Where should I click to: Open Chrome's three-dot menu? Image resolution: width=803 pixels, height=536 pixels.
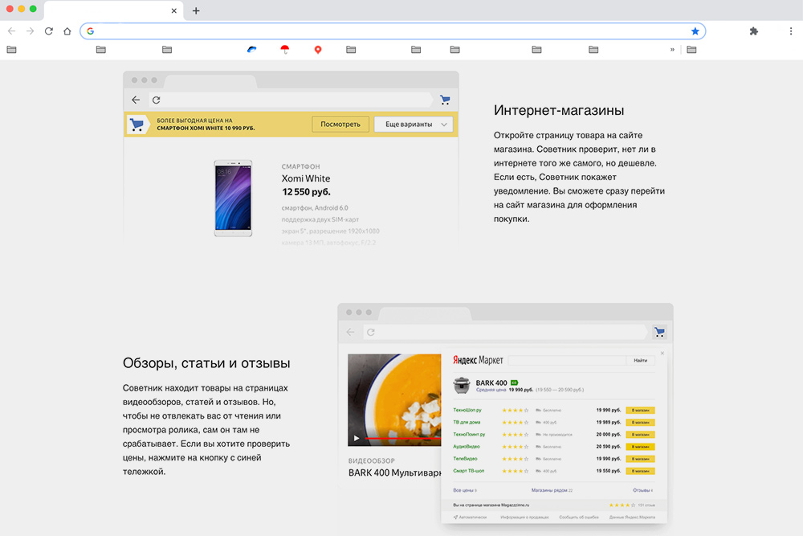click(x=791, y=31)
